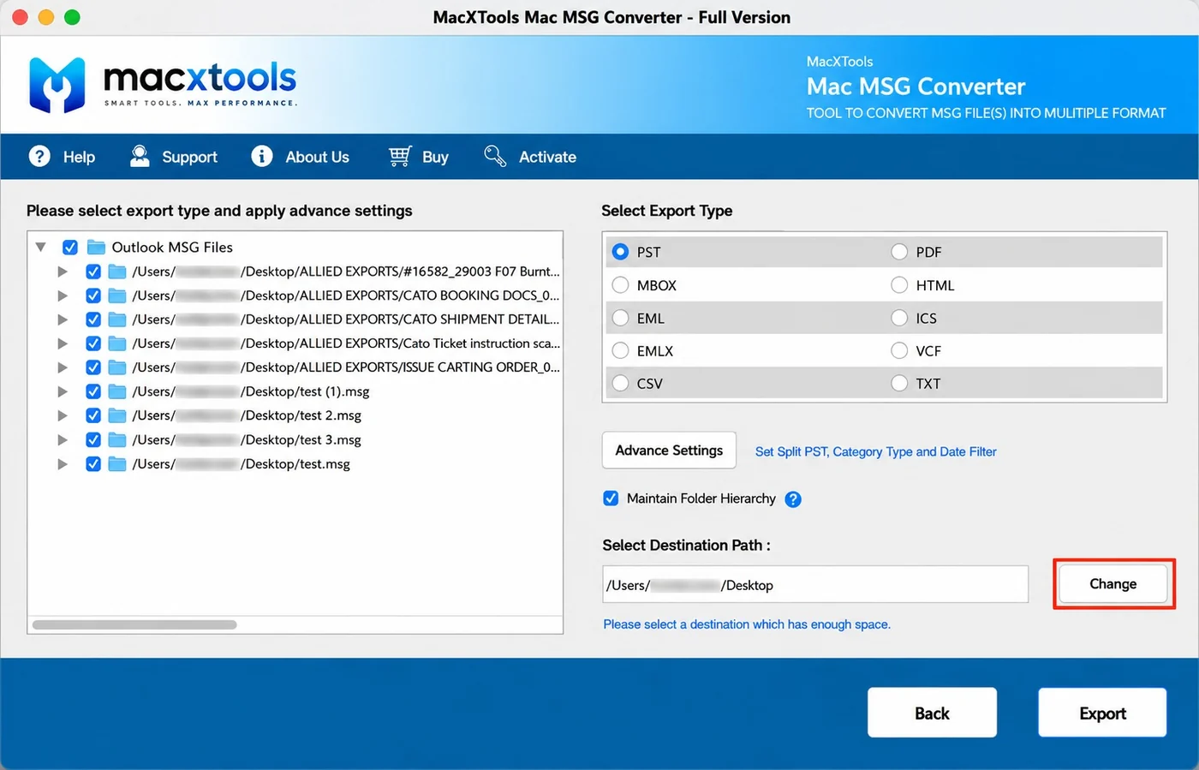Click the CATO SHIPMENT DETAIL path text
Screen dimensions: 1199x770
(x=346, y=319)
